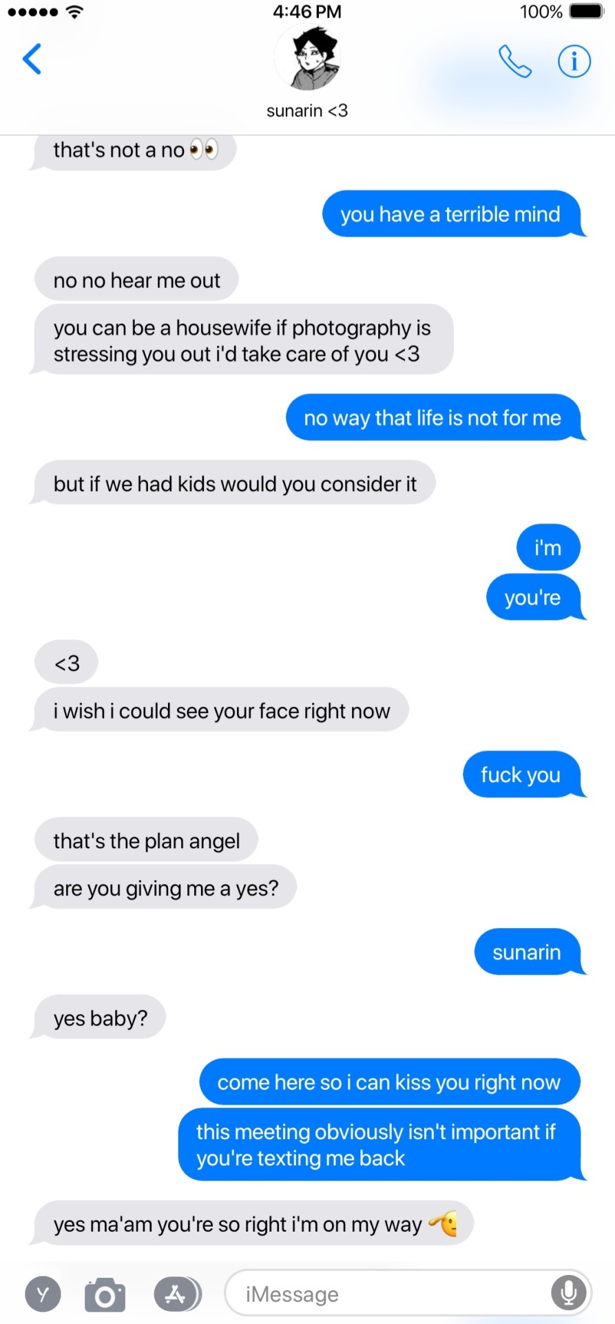Tap the gray Y circle icon
This screenshot has height=1324, width=615.
point(43,1294)
